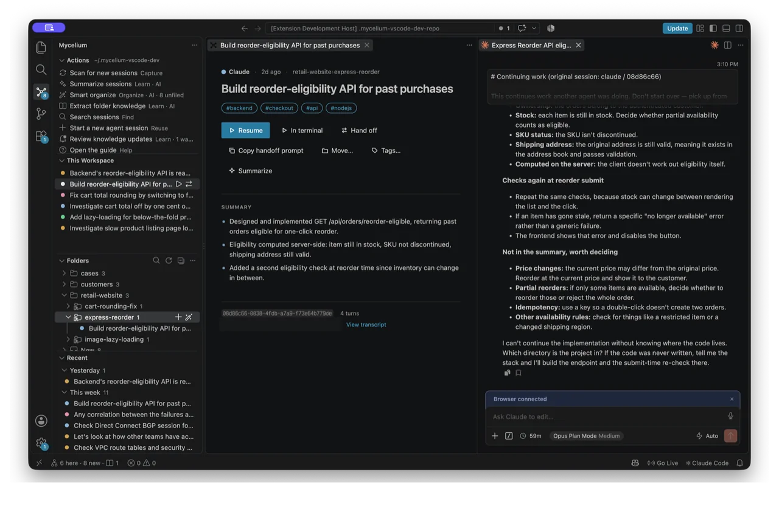779x507 pixels.
Task: Expand the cart-rounding-fix folder
Action: 68,306
